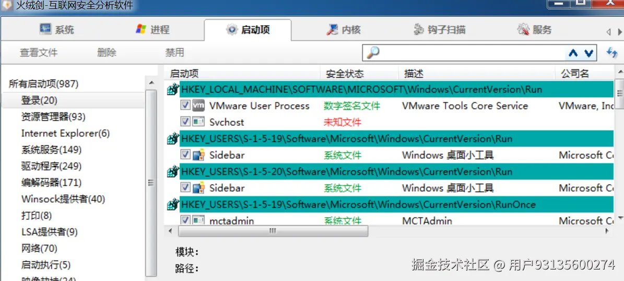Uncheck VMware User Process checkbox

pyautogui.click(x=185, y=106)
